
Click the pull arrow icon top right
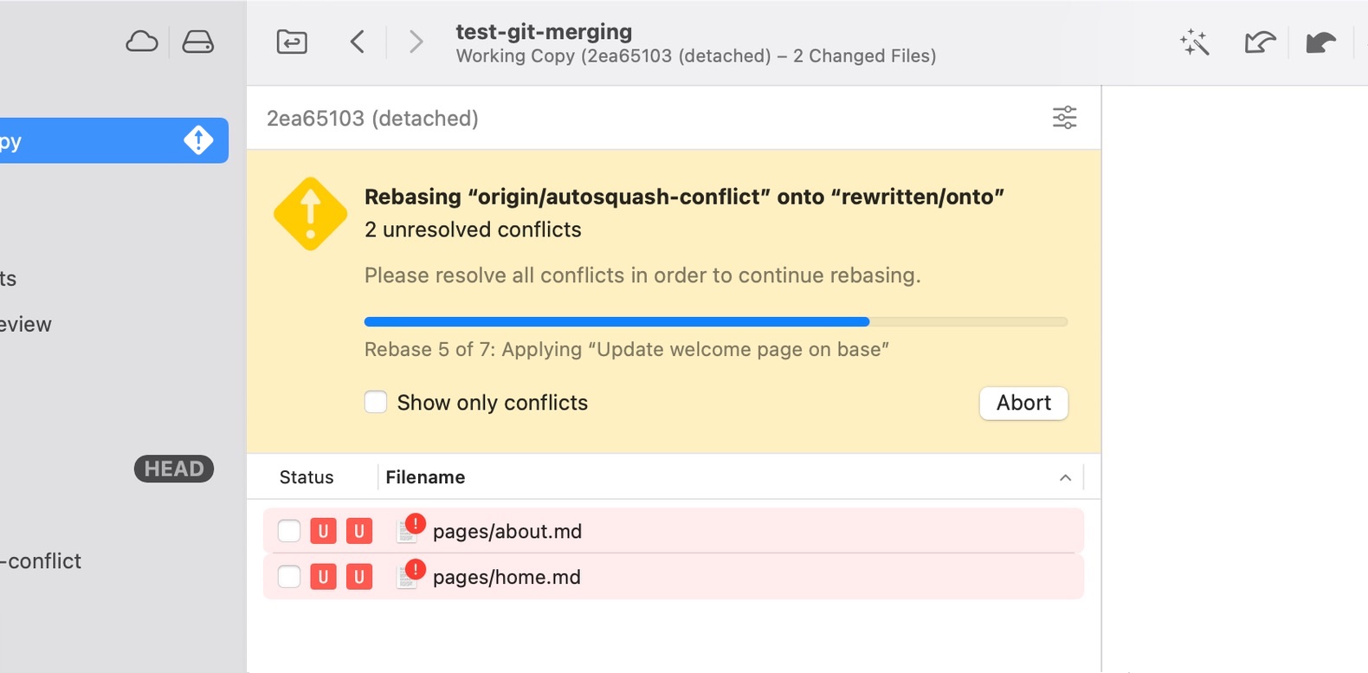pos(1259,42)
